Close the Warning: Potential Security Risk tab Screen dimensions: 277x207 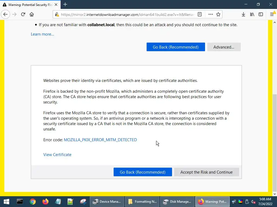tap(56, 5)
